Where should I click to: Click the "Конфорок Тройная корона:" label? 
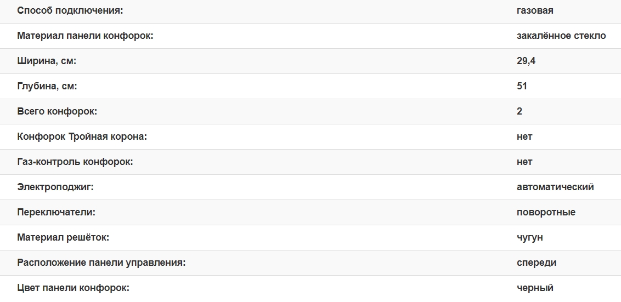(x=82, y=136)
